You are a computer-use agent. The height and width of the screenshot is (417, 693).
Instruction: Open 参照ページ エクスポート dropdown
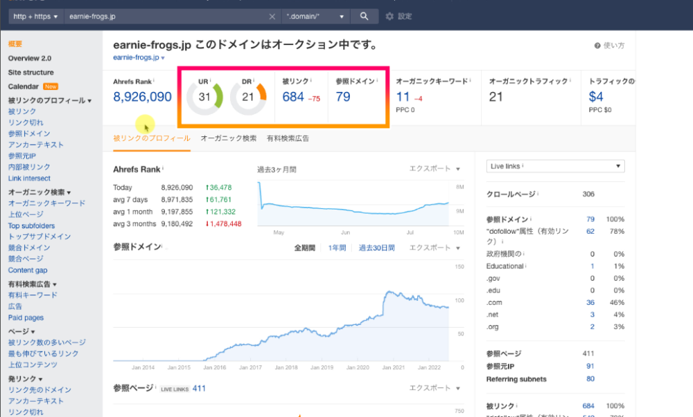click(x=435, y=388)
